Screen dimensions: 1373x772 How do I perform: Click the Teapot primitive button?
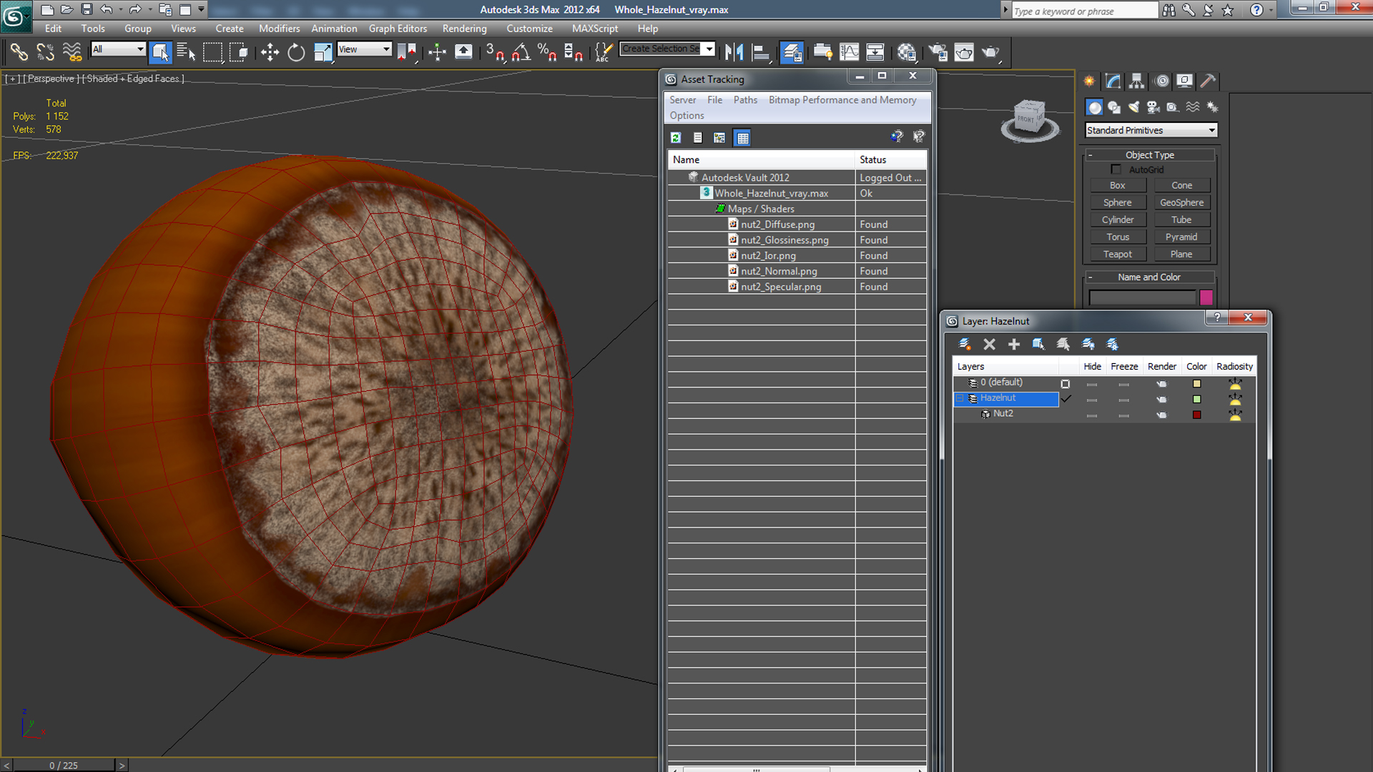(x=1117, y=254)
